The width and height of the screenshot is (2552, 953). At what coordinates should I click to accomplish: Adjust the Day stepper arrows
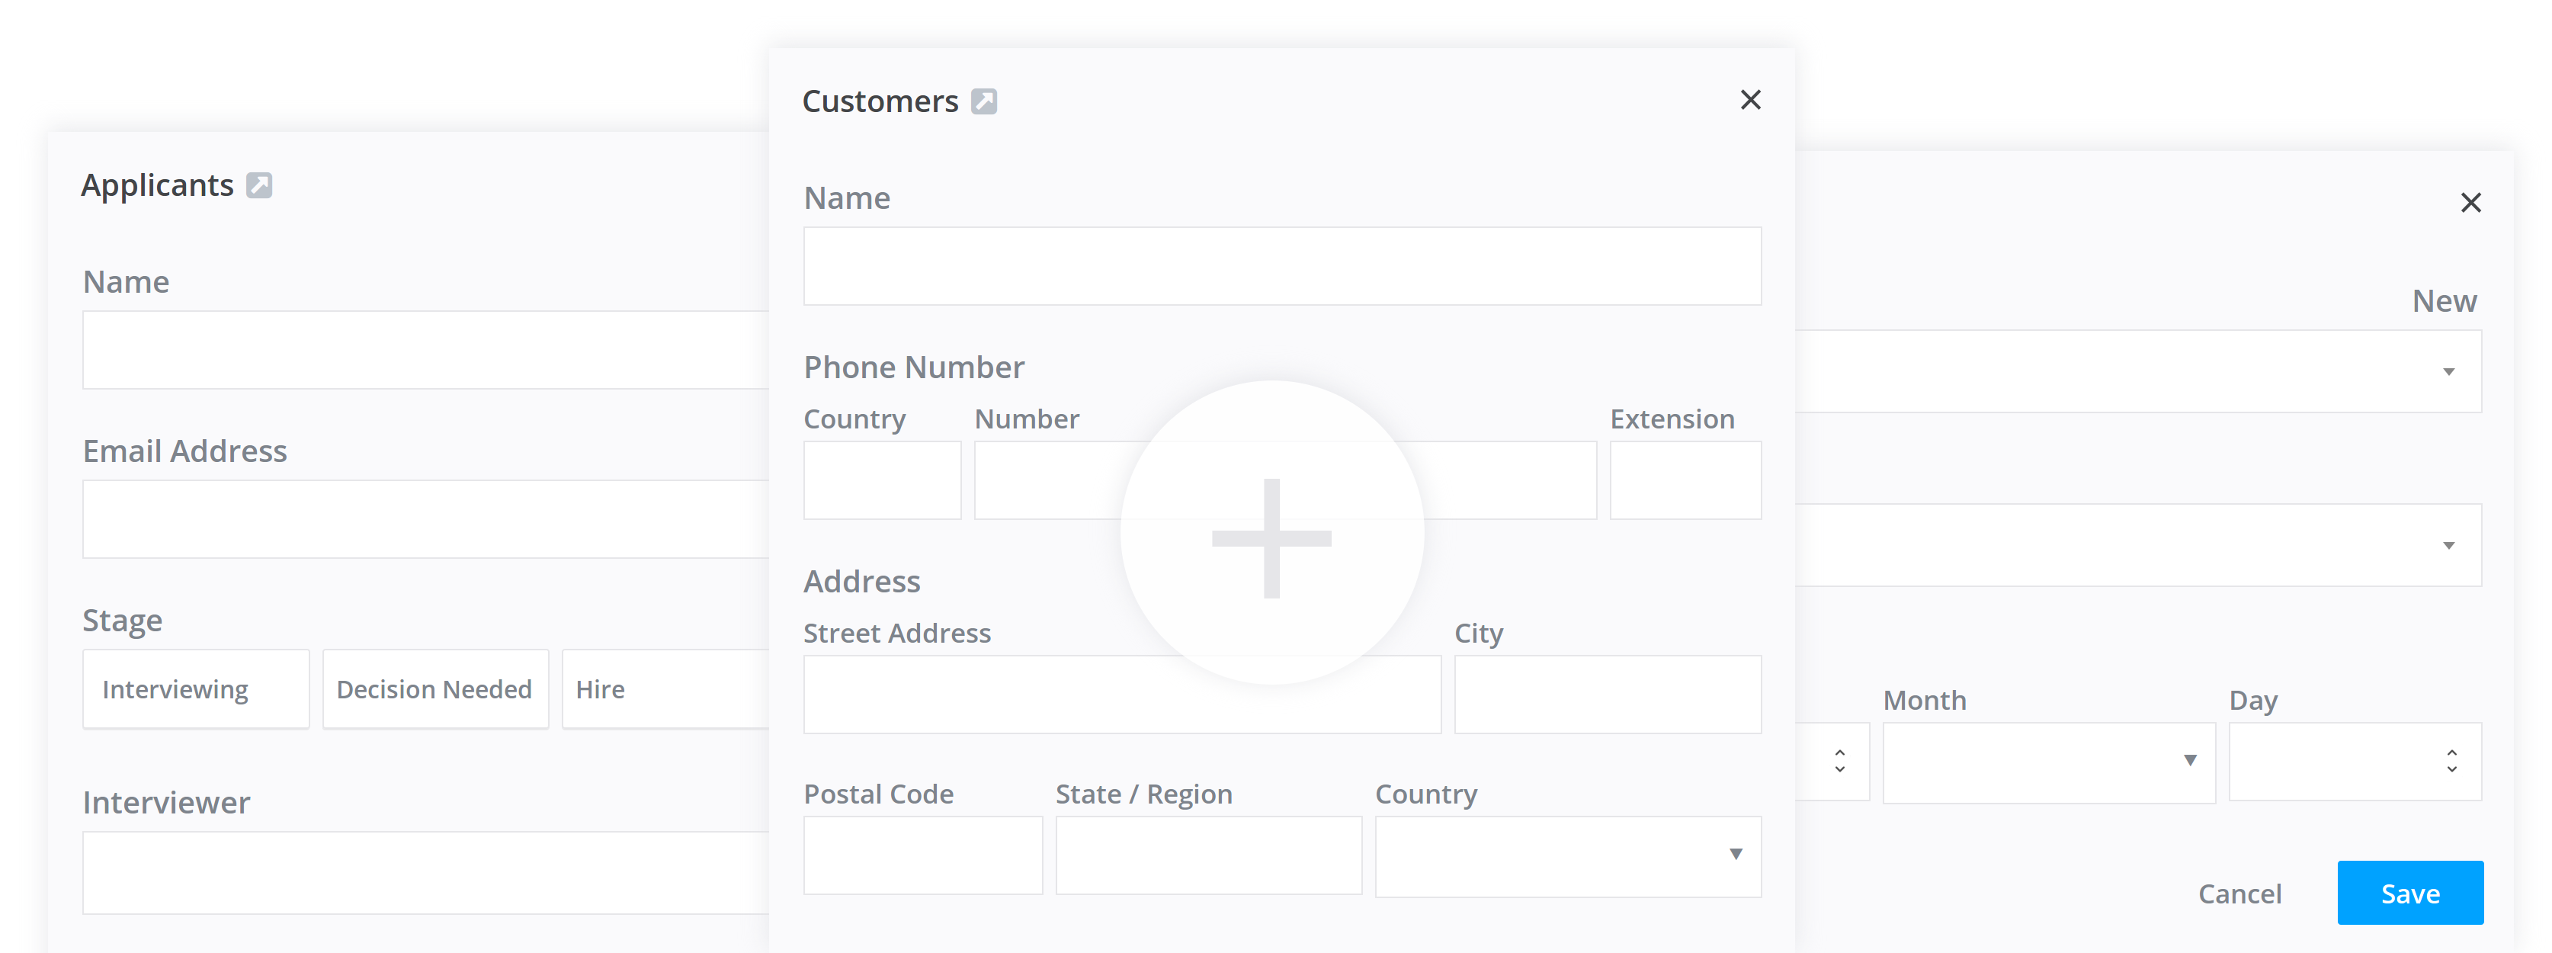2451,761
